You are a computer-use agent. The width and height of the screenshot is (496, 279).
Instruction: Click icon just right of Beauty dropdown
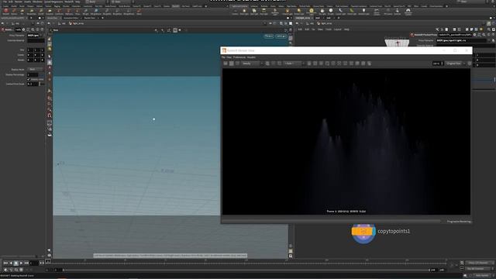pyautogui.click(x=267, y=64)
